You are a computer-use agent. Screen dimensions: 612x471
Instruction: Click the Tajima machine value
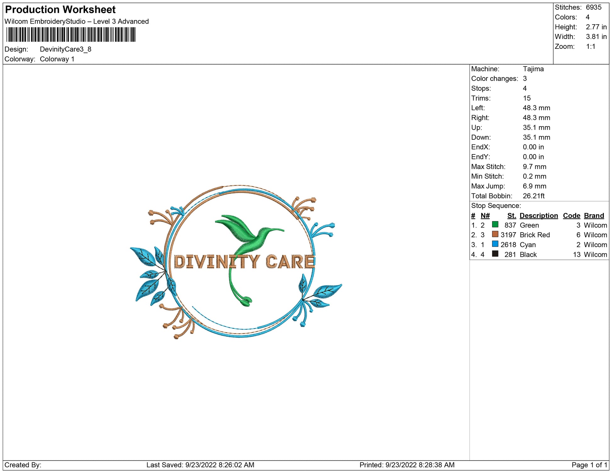tap(533, 69)
